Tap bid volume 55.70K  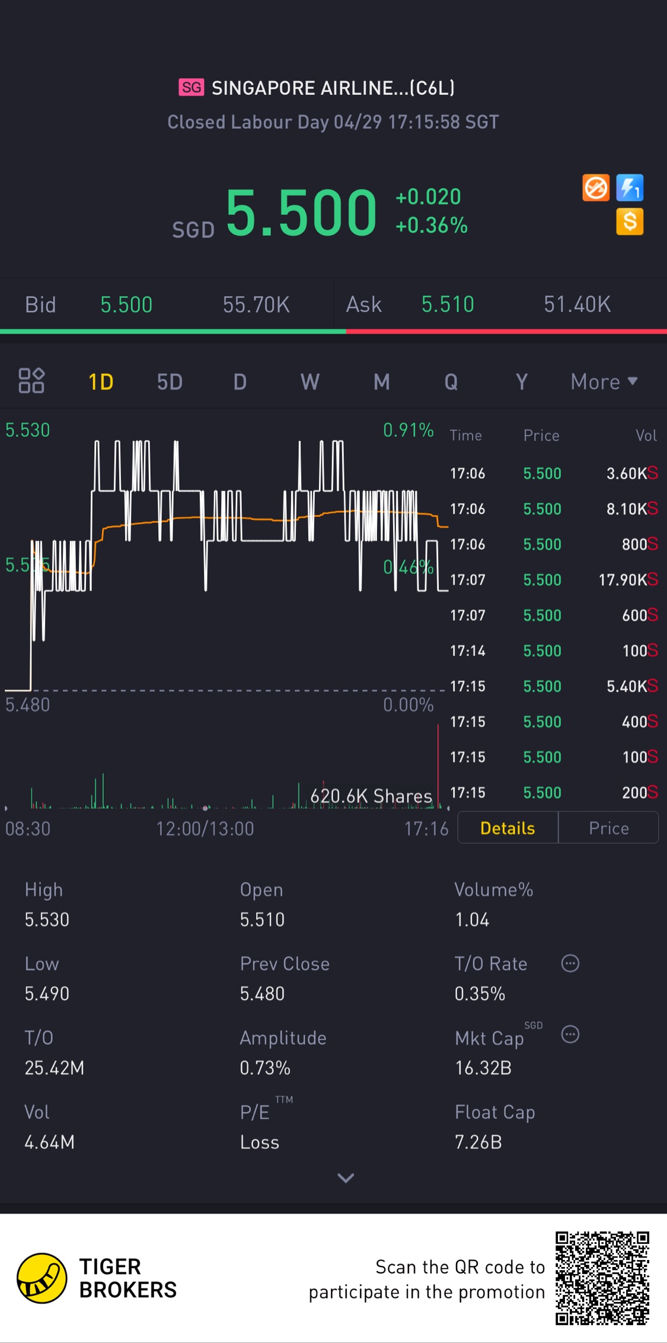(x=256, y=304)
